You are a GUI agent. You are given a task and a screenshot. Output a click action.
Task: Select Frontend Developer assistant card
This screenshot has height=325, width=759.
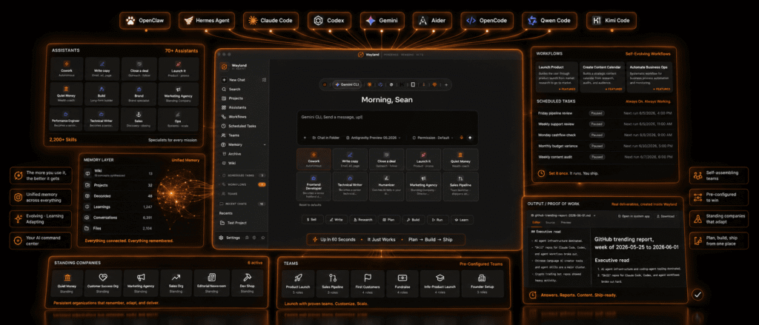point(314,187)
